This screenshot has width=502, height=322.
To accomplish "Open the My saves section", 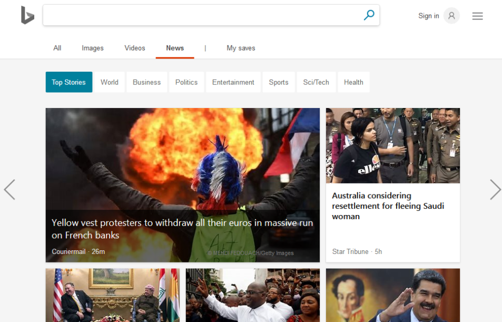I will tap(241, 48).
